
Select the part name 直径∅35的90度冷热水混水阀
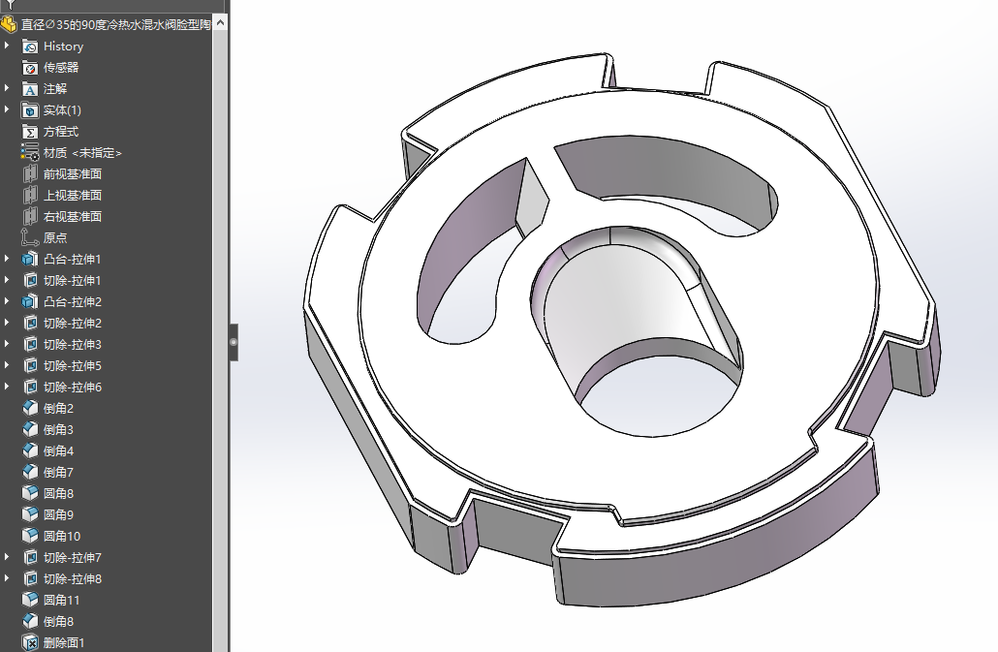click(x=116, y=25)
